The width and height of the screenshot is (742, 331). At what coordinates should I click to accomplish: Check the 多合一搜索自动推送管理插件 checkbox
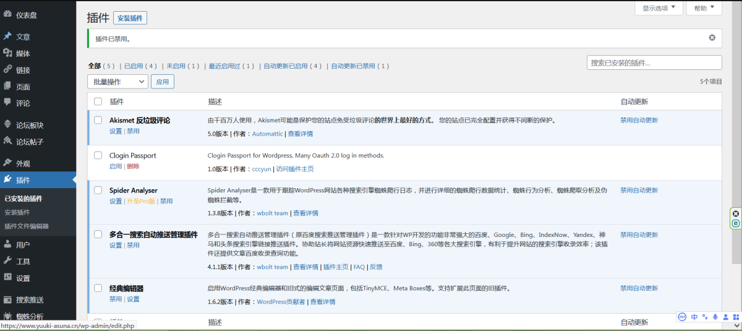98,234
